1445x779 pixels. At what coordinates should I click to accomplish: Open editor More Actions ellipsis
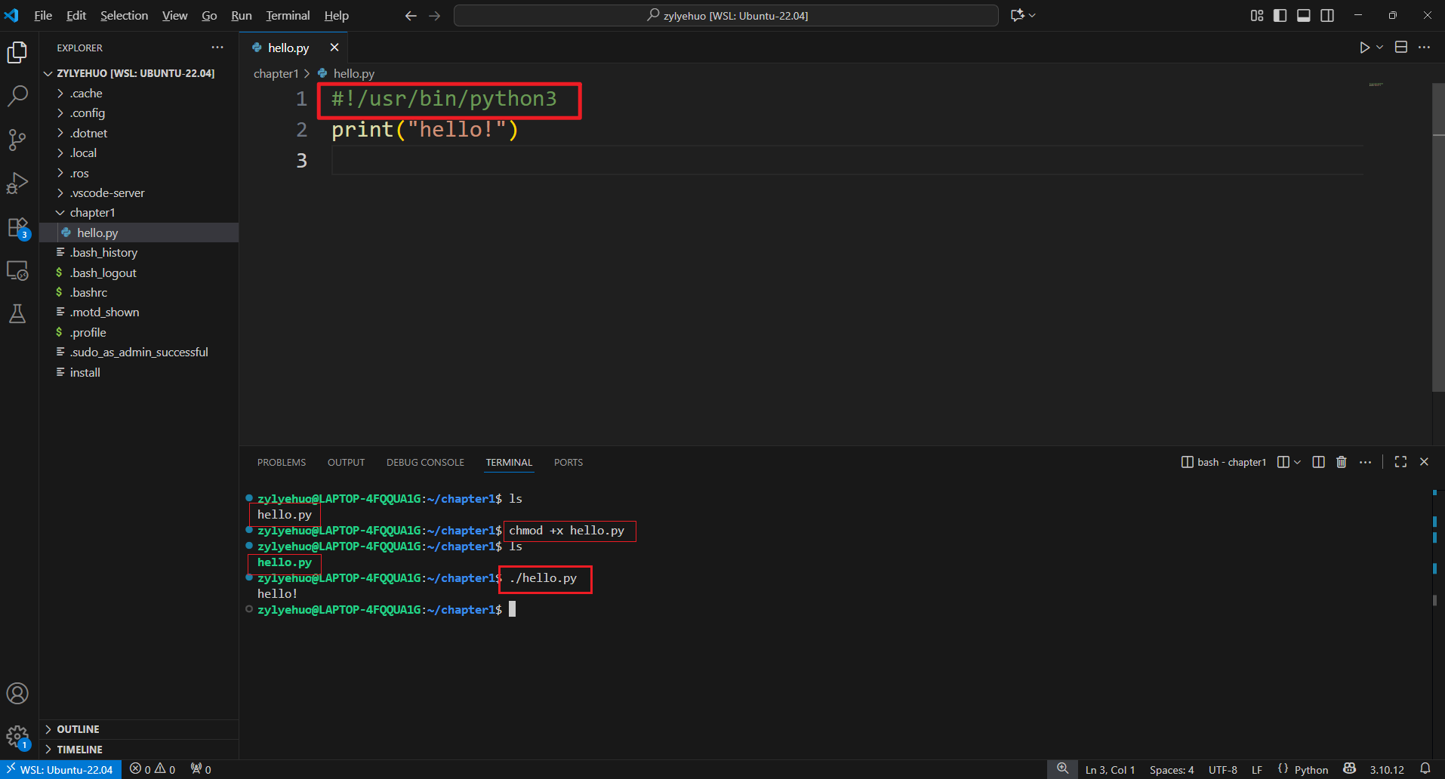point(1424,48)
